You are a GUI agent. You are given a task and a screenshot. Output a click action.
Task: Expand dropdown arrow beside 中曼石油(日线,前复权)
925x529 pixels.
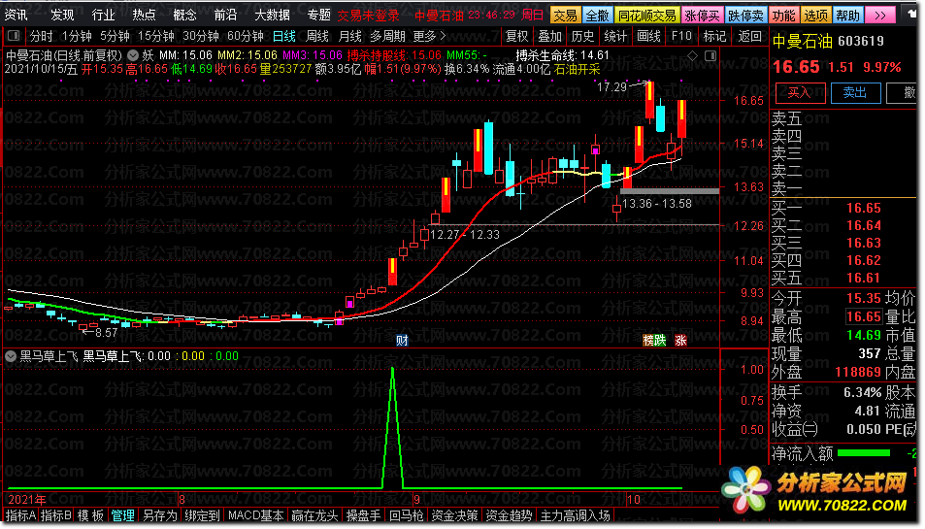point(133,55)
